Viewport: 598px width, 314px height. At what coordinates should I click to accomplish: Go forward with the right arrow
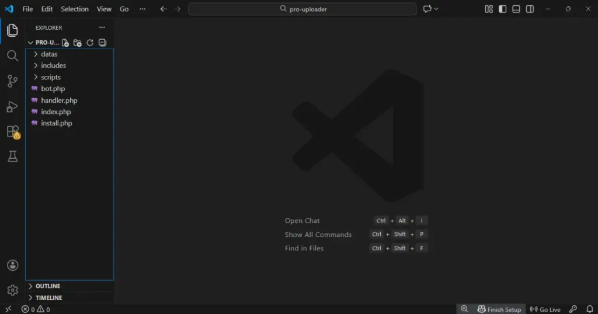click(178, 9)
